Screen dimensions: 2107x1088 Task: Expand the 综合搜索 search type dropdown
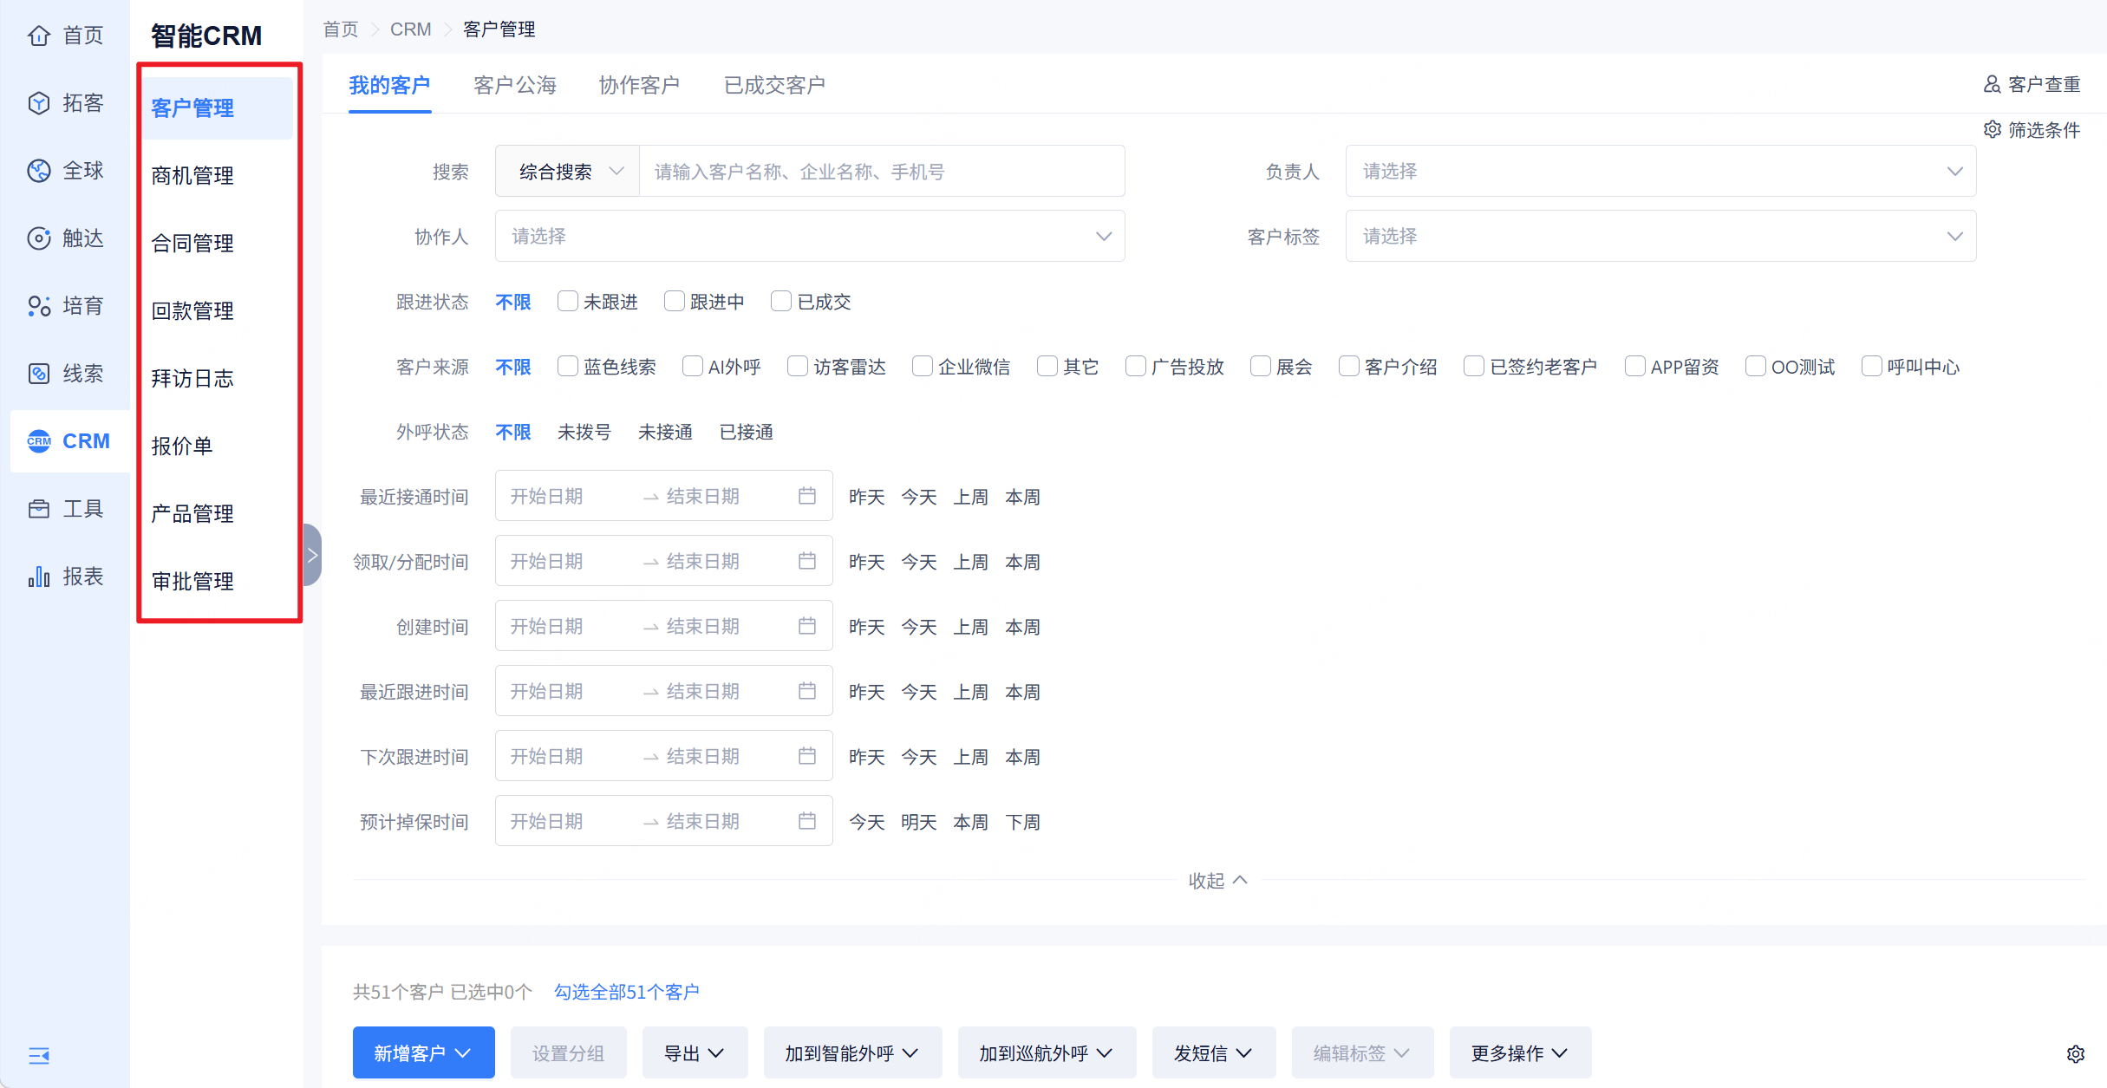(566, 171)
